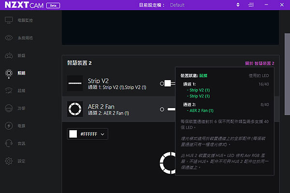Open the 冷卻 cooling icon in sidebar
The image size is (290, 193).
click(9, 108)
